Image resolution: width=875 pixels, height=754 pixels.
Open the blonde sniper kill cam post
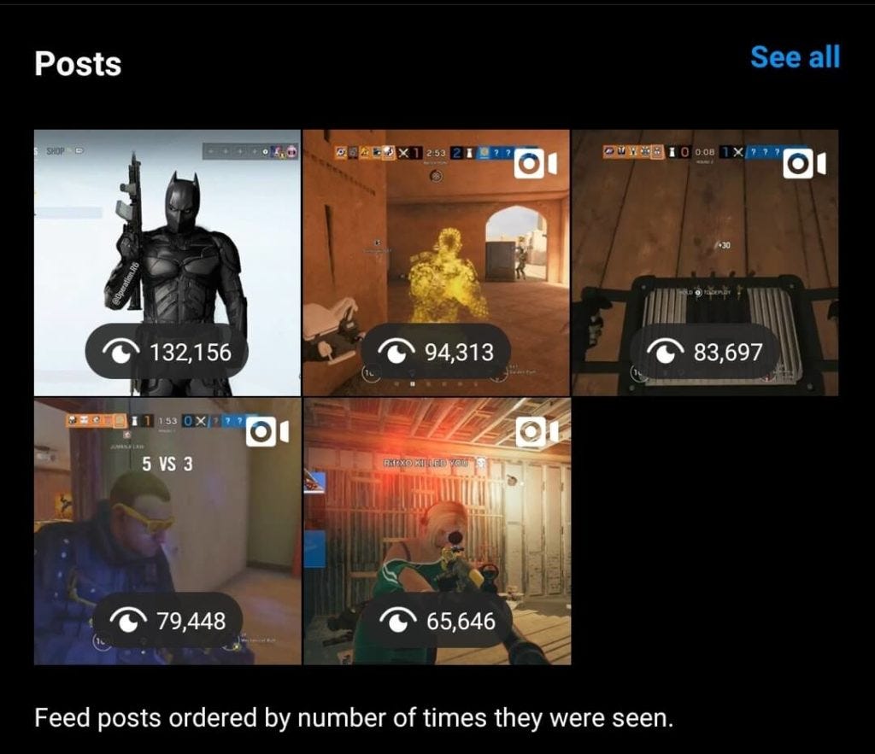pos(437,531)
